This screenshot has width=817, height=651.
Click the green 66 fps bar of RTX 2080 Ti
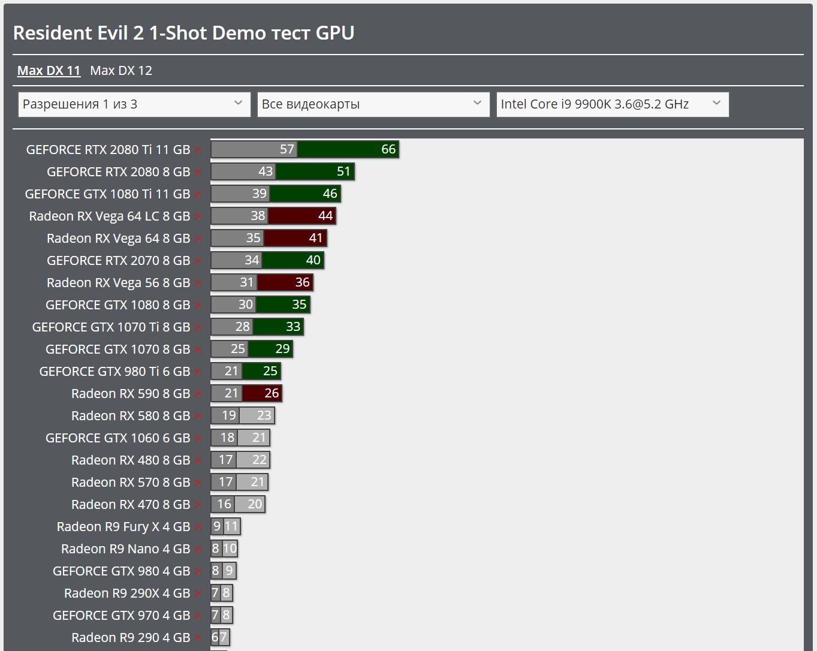[x=348, y=149]
